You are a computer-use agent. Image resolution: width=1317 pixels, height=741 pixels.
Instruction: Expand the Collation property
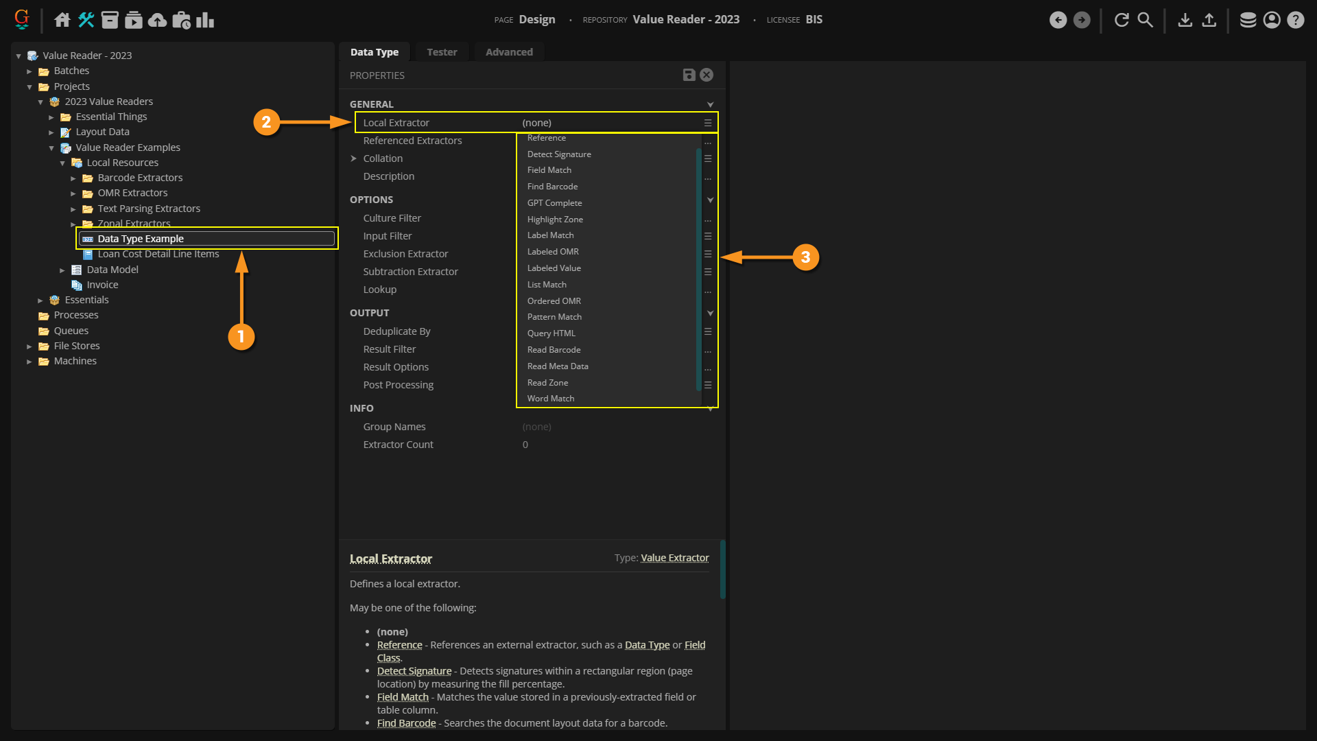pyautogui.click(x=354, y=158)
